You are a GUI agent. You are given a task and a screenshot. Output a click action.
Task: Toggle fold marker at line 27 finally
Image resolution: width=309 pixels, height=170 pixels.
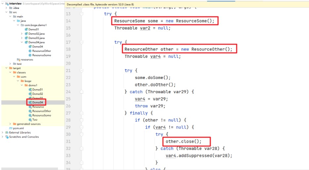tap(81, 113)
